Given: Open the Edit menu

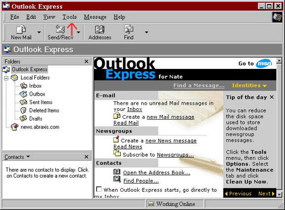Looking at the screenshot, I should coord(31,17).
